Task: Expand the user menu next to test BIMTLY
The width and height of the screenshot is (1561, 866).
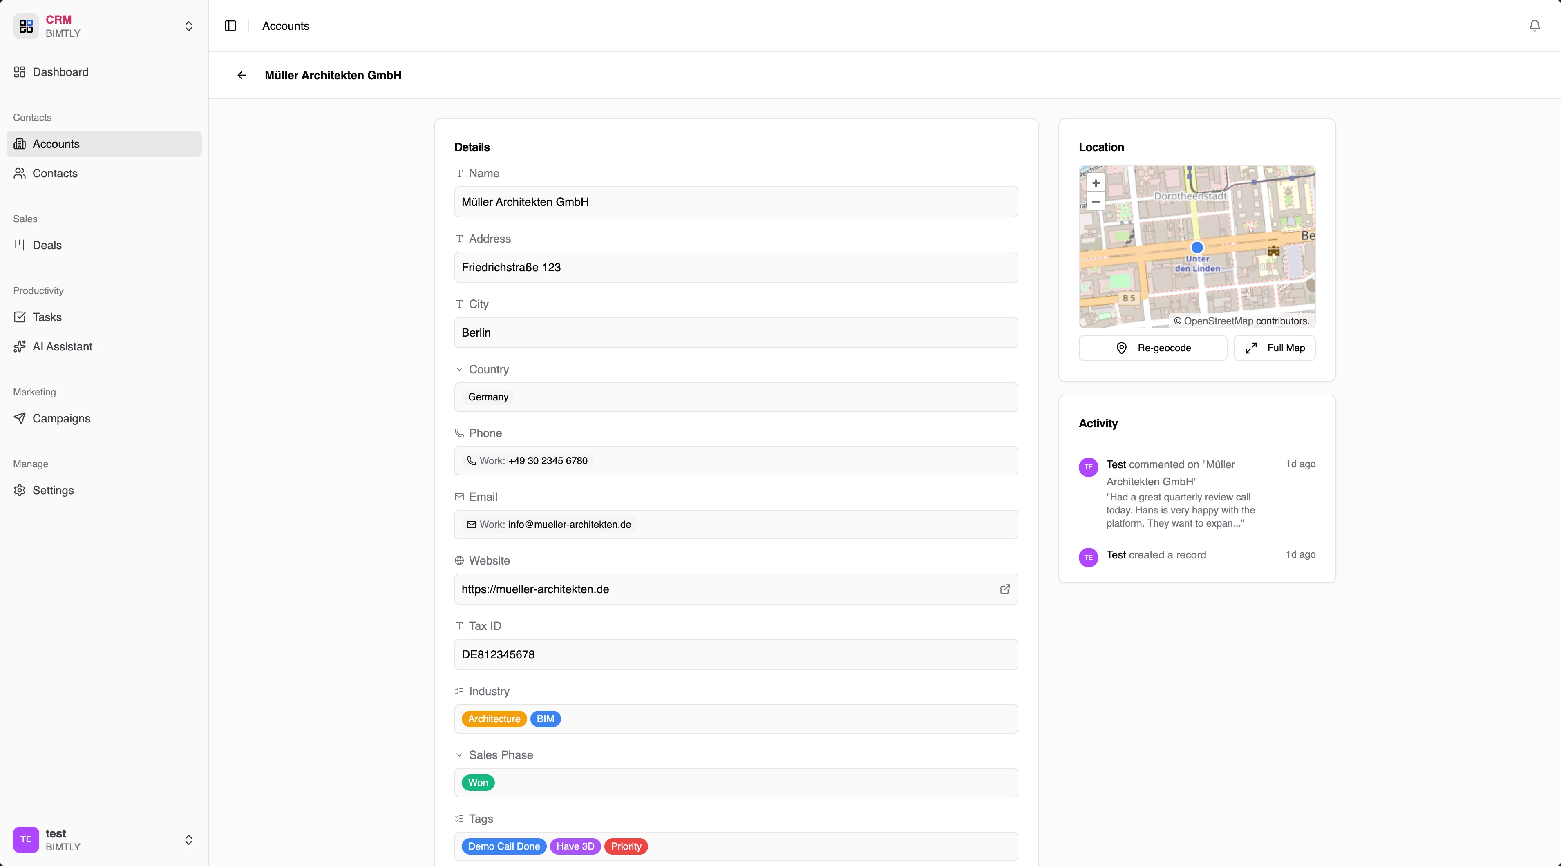Action: (x=189, y=840)
